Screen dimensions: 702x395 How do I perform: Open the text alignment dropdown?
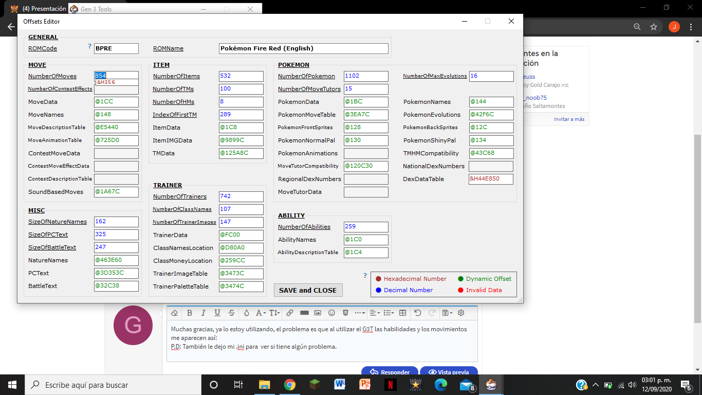(374, 313)
